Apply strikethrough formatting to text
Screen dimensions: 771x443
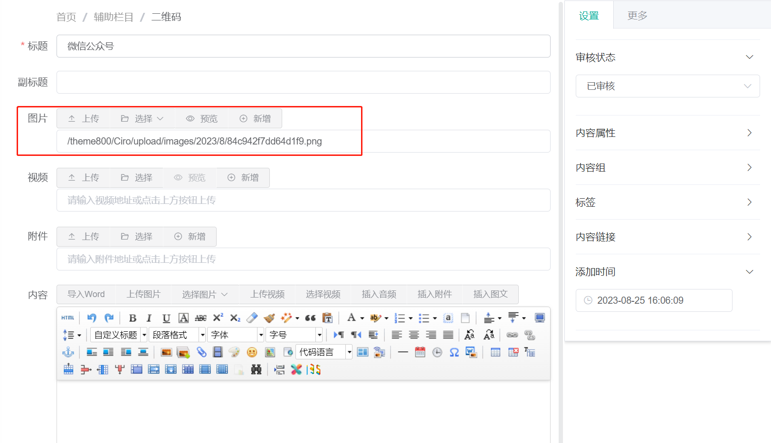point(201,318)
